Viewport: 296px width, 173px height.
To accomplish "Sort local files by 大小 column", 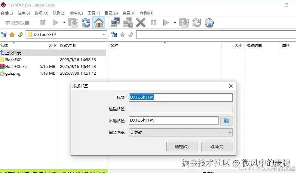I will 44,45.
